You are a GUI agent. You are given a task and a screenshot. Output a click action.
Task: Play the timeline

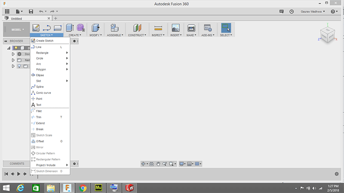[x=18, y=174]
